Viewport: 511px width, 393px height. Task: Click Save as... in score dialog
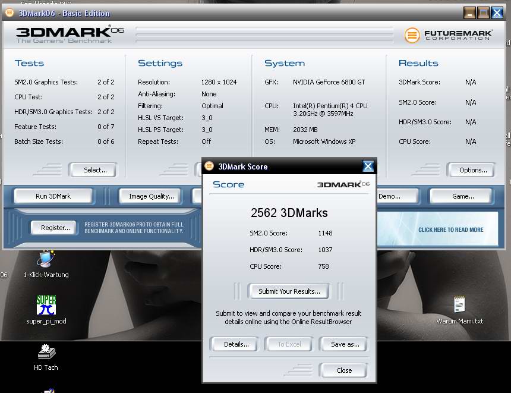[x=344, y=344]
